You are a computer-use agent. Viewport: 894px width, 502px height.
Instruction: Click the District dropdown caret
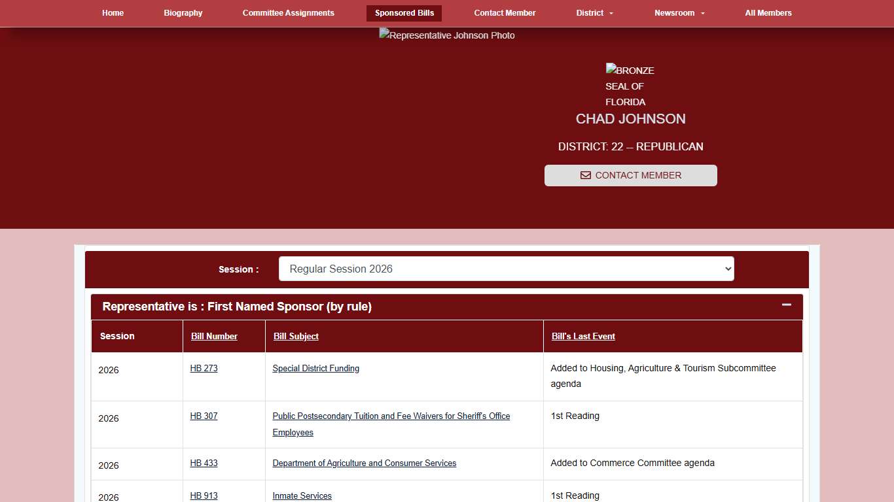[x=611, y=13]
